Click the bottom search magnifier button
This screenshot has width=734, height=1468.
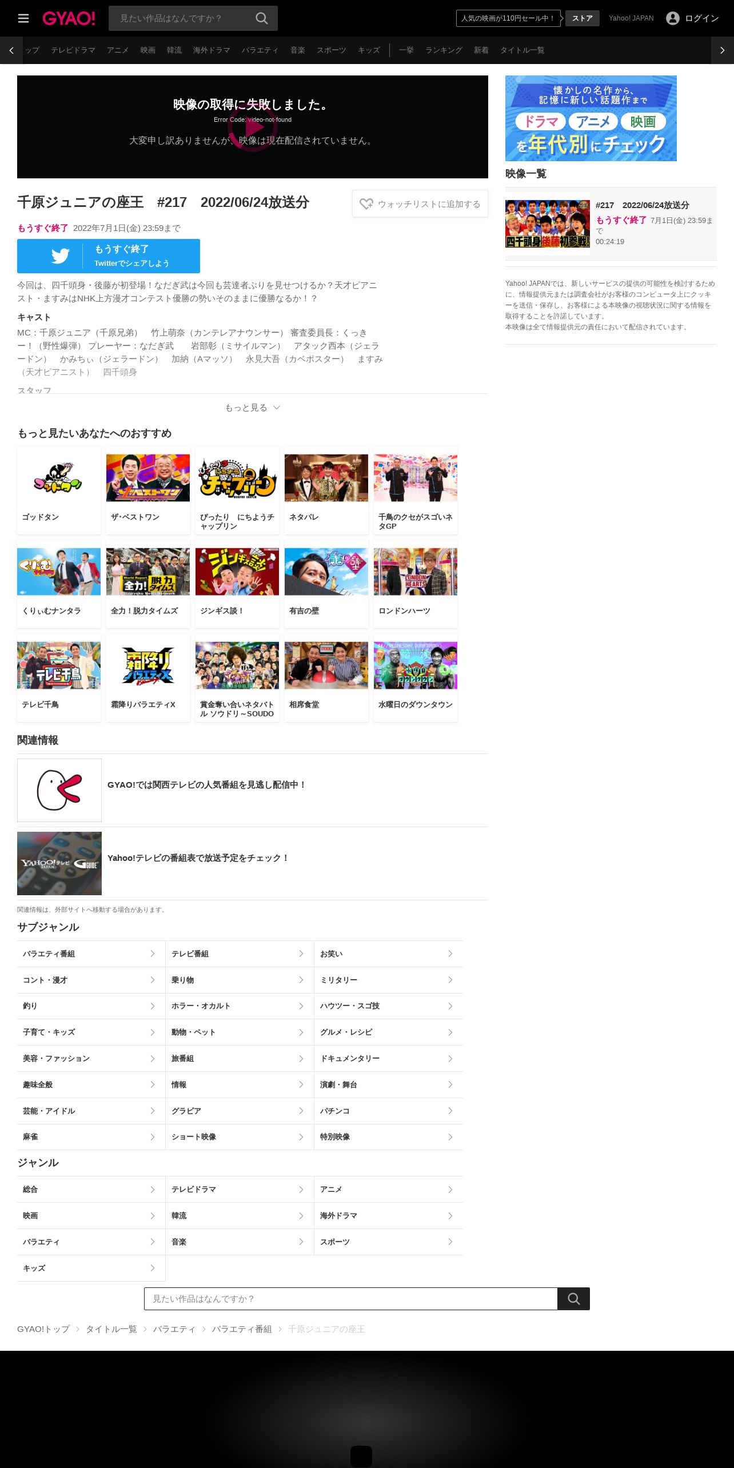[x=573, y=1299]
